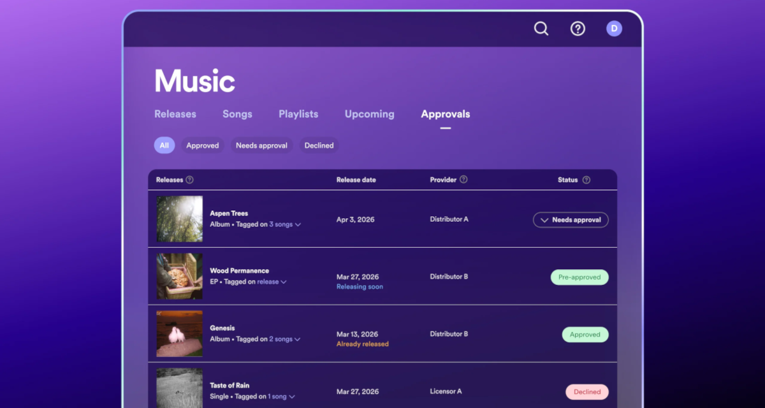Click the info icon beside Releases header
The width and height of the screenshot is (765, 408).
pos(189,180)
